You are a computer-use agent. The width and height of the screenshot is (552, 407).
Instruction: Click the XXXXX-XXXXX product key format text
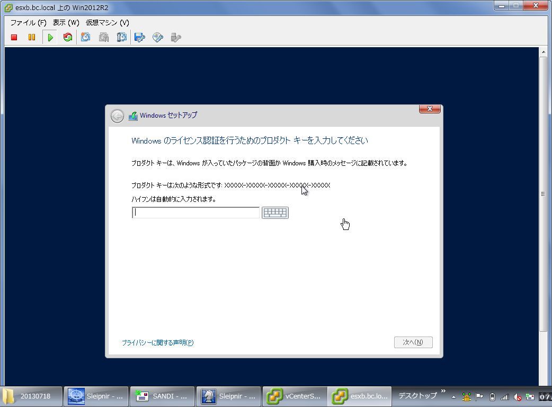coord(277,185)
